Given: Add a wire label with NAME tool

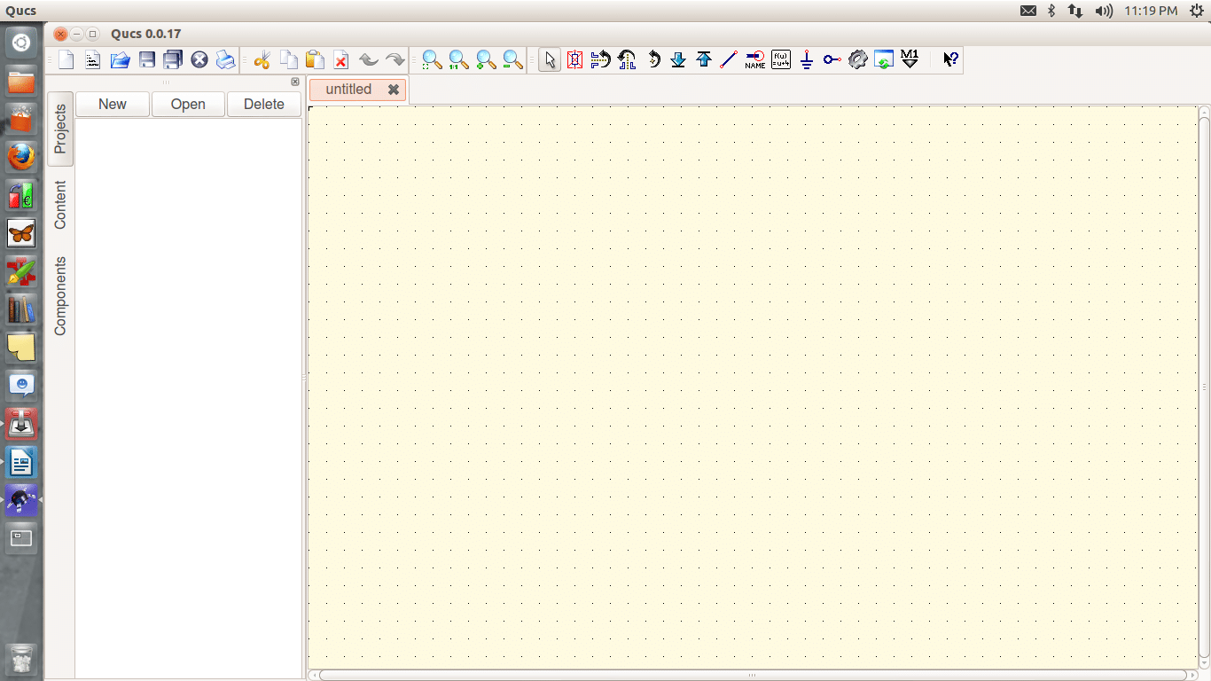Looking at the screenshot, I should tap(754, 60).
